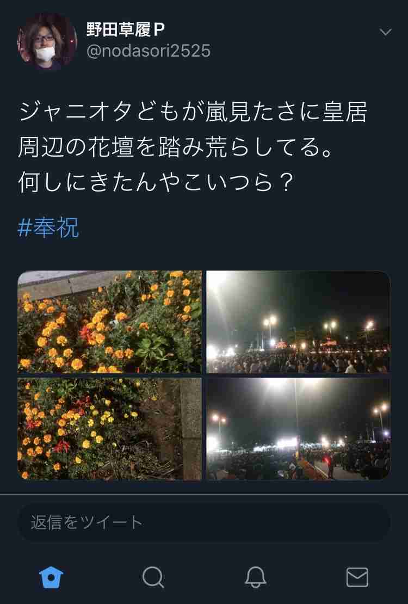This screenshot has width=408, height=604.
Task: Open the Messages envelope tab
Action: 357,577
